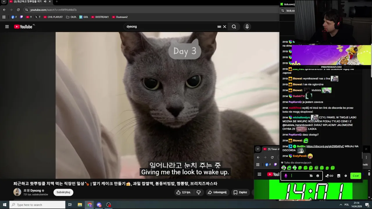Reload the YouTube page
Image resolution: width=372 pixels, height=209 pixels.
coord(18,10)
